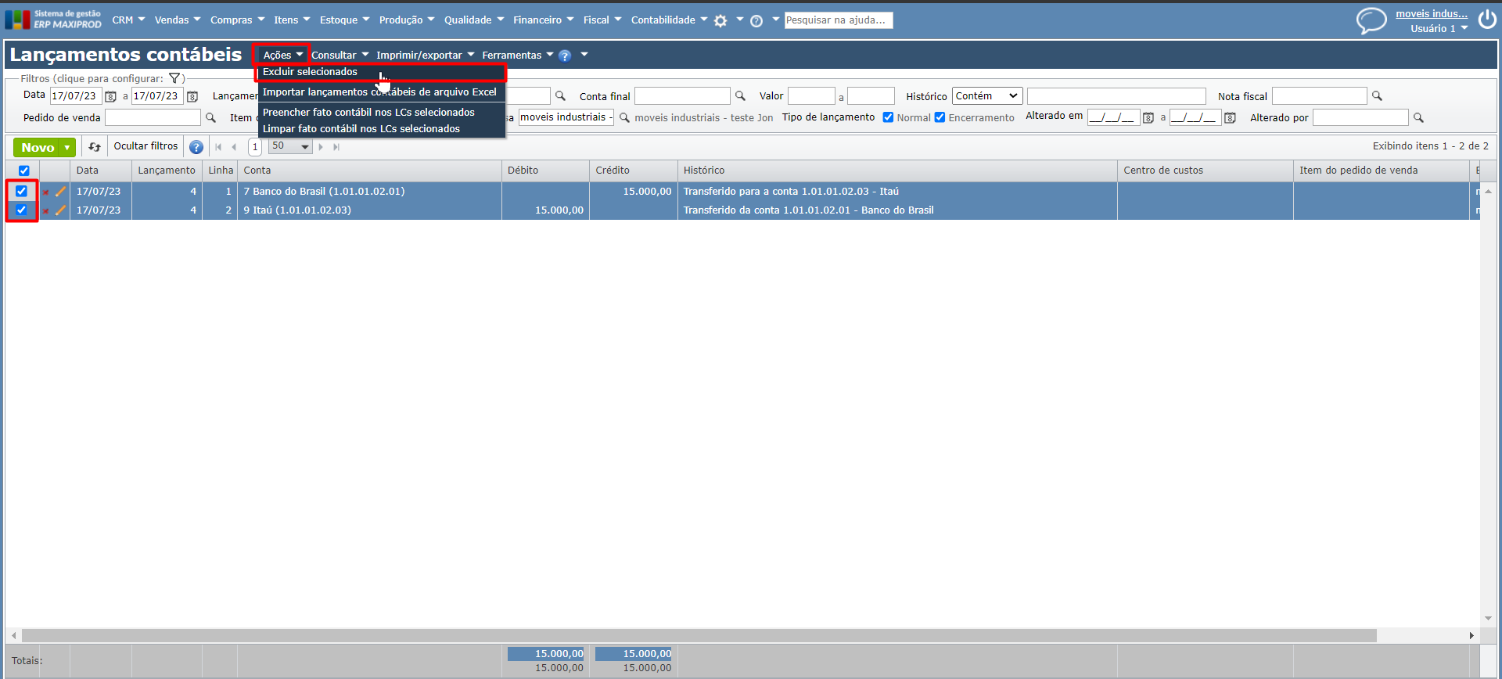Open the Histórico Contém dropdown
This screenshot has width=1502, height=679.
pyautogui.click(x=987, y=96)
